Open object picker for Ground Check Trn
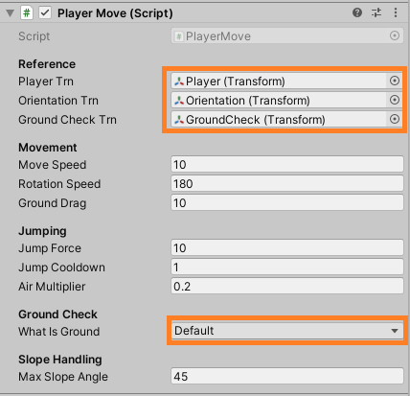This screenshot has width=410, height=396. pyautogui.click(x=395, y=119)
